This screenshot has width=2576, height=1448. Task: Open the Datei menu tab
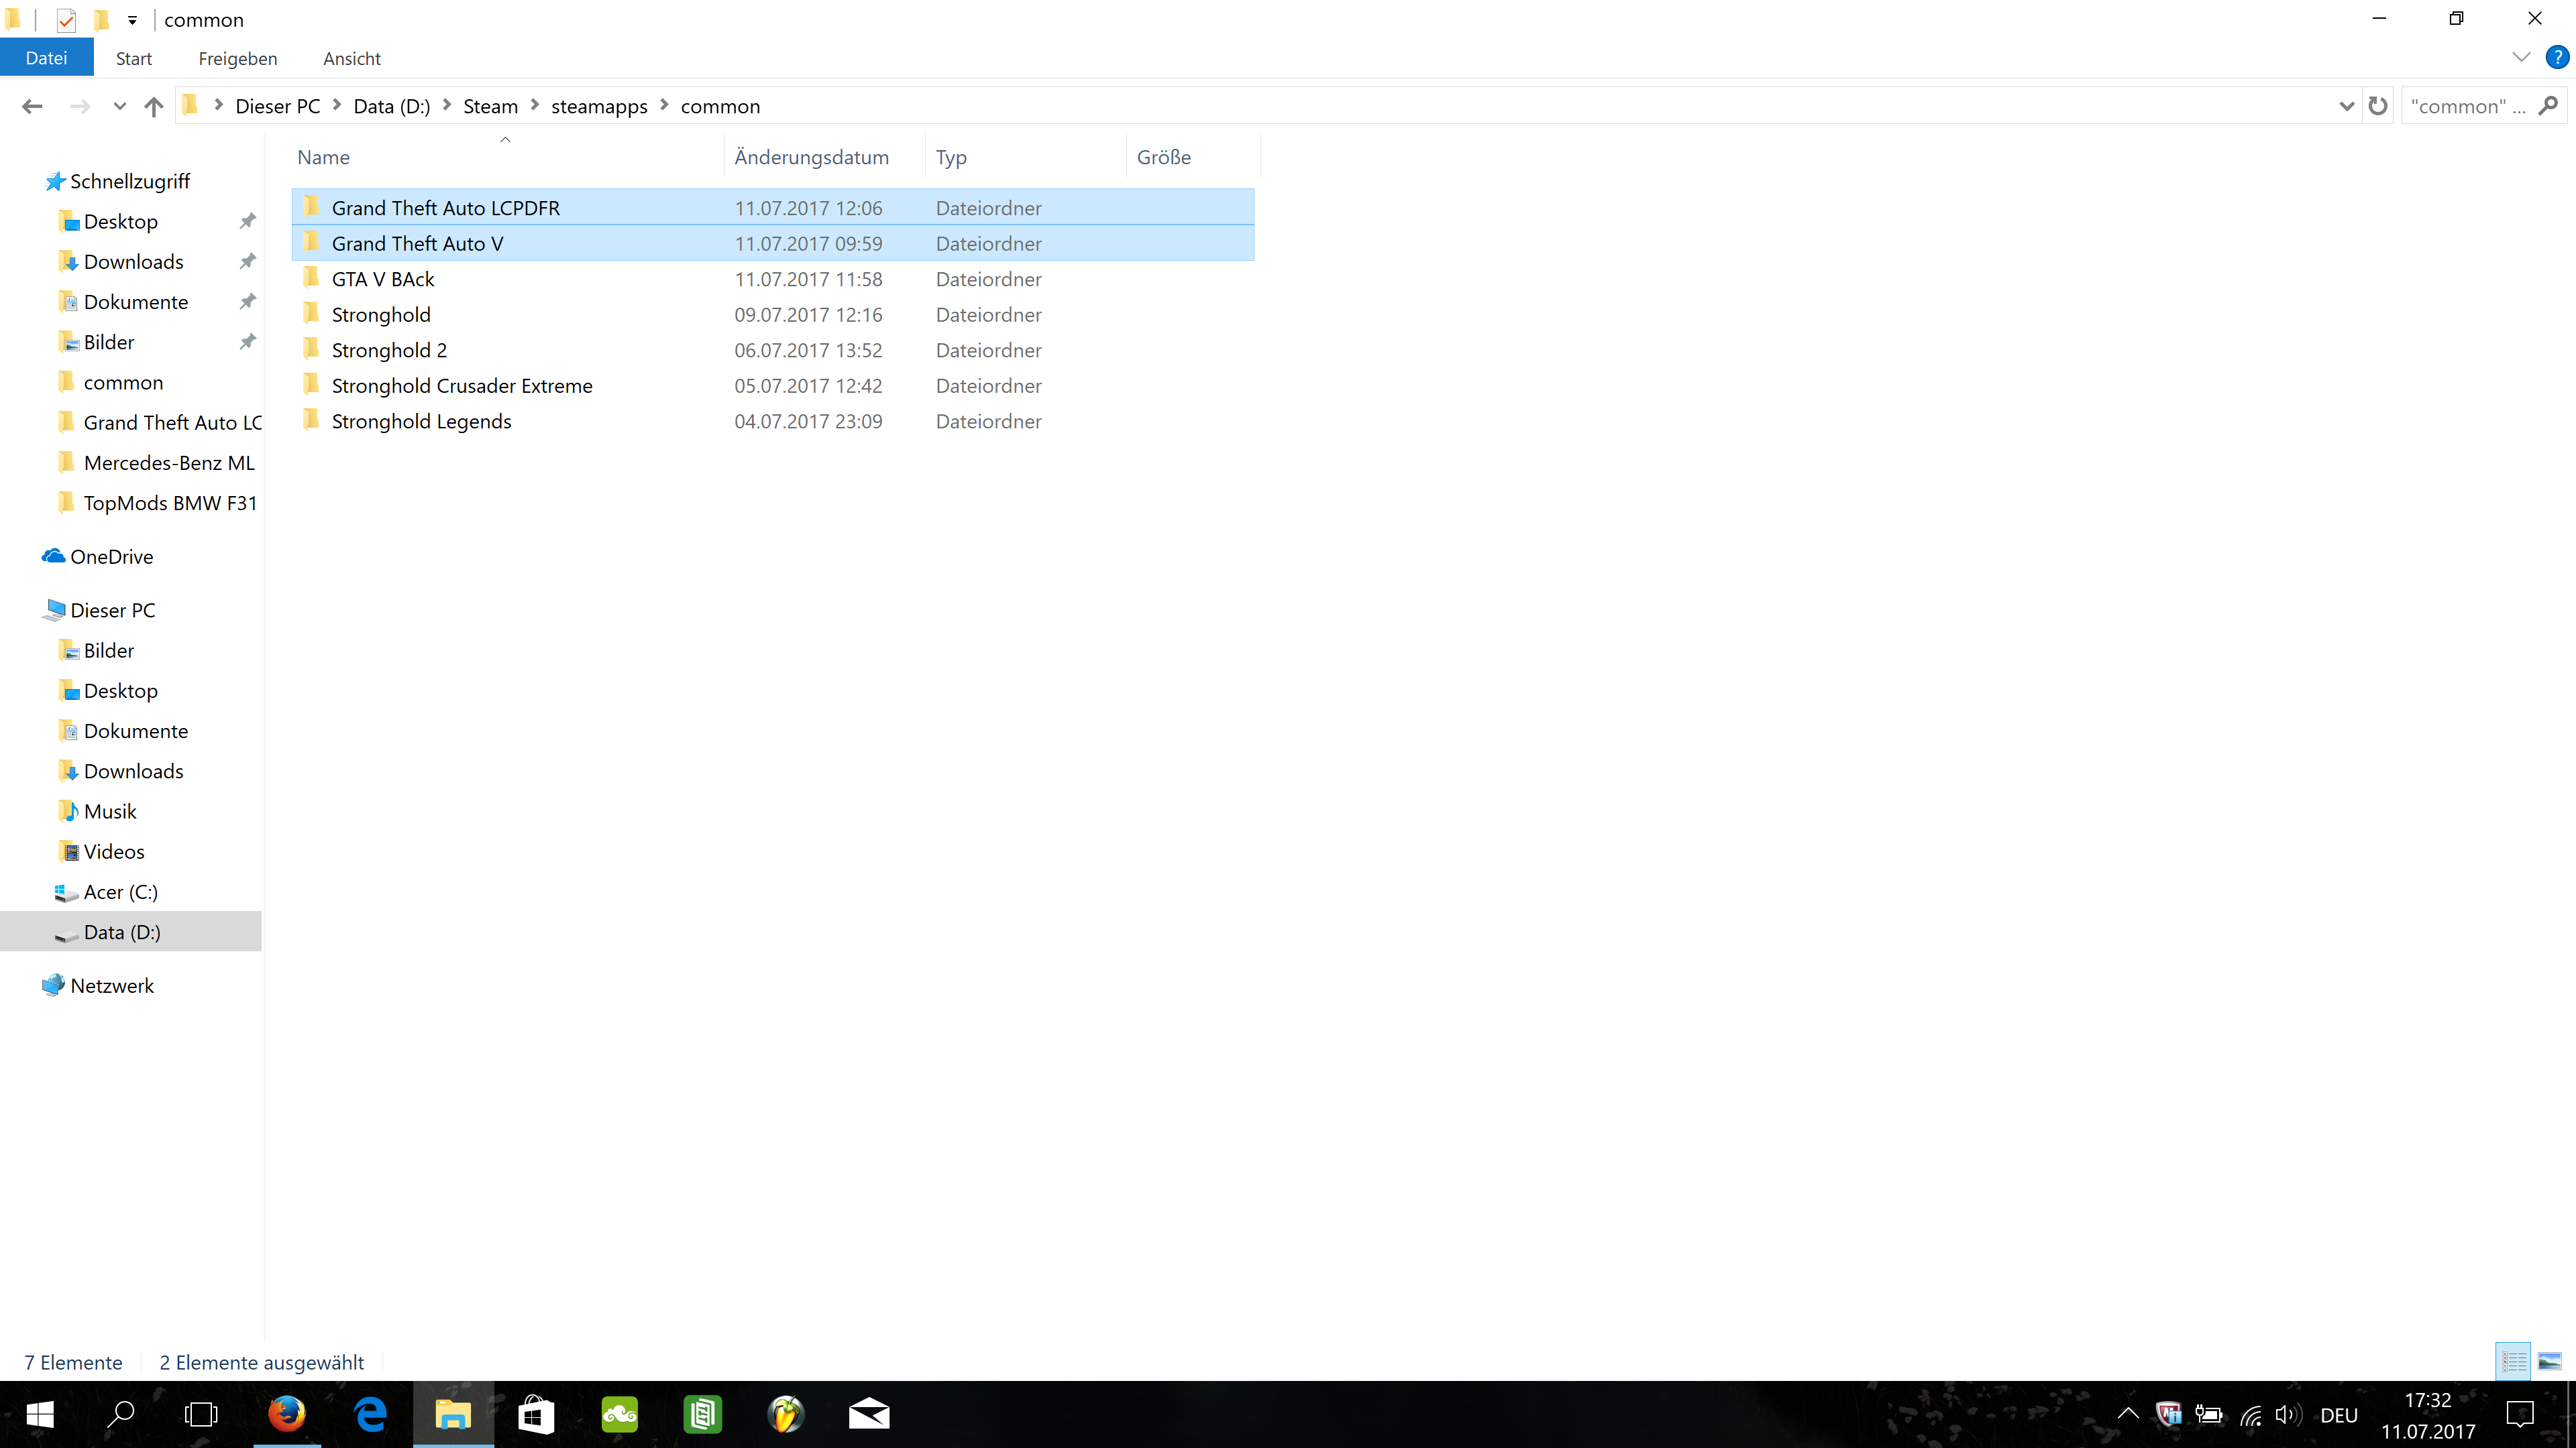[46, 58]
